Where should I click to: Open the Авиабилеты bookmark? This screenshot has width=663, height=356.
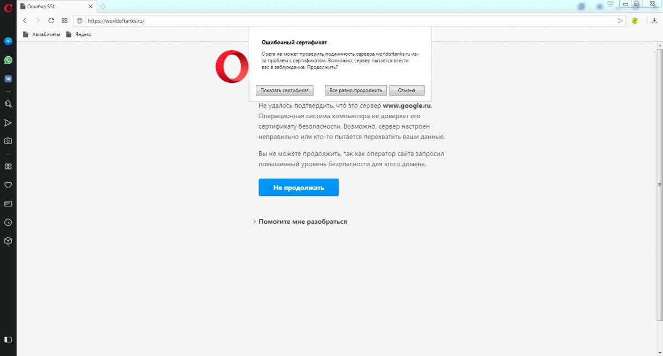42,34
